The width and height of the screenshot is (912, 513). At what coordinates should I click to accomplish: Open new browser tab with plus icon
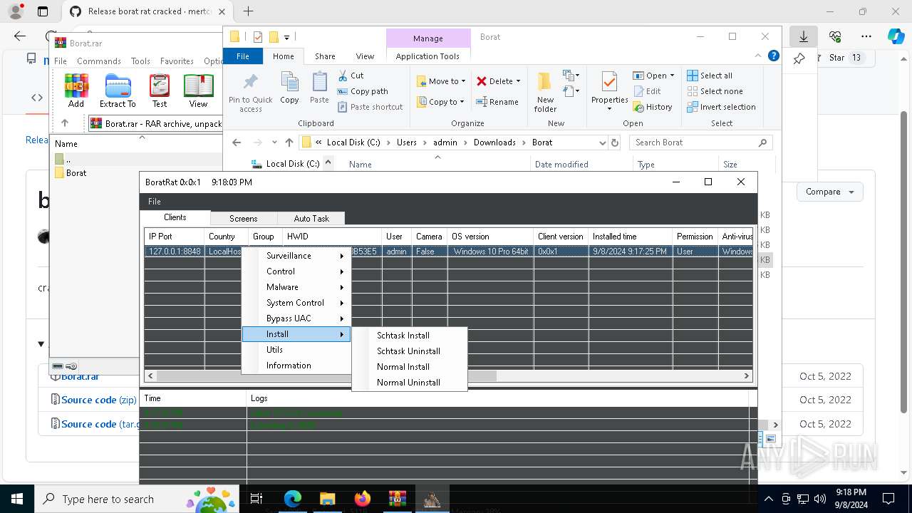[x=248, y=11]
